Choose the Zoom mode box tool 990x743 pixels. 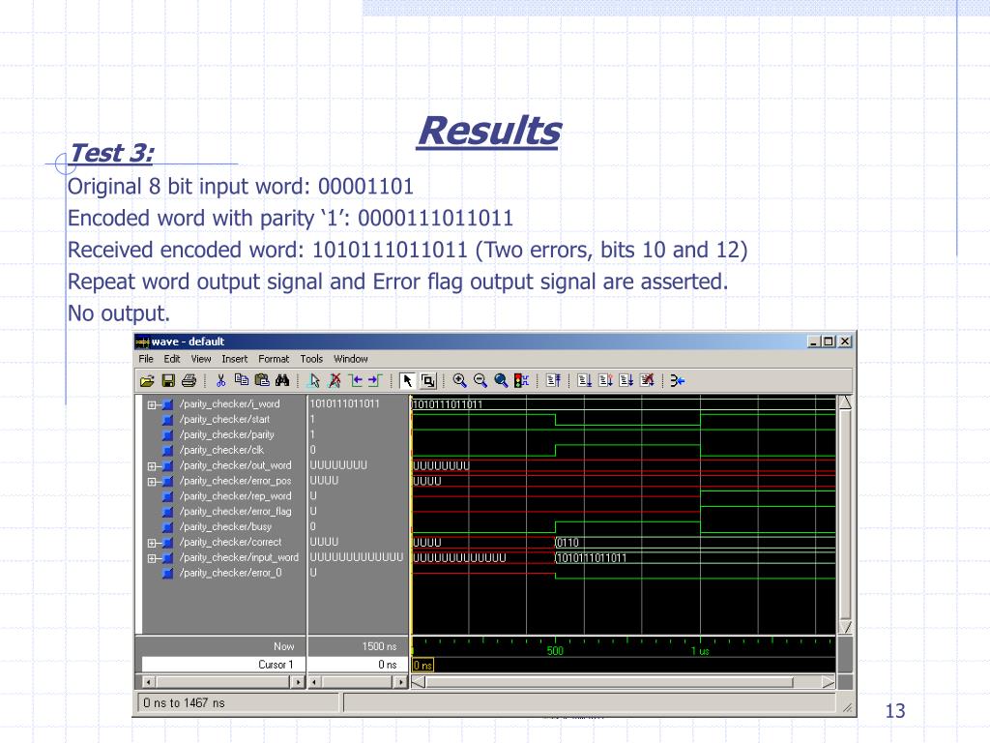coord(428,381)
